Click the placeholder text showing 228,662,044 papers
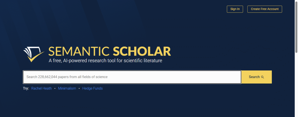 [67, 77]
